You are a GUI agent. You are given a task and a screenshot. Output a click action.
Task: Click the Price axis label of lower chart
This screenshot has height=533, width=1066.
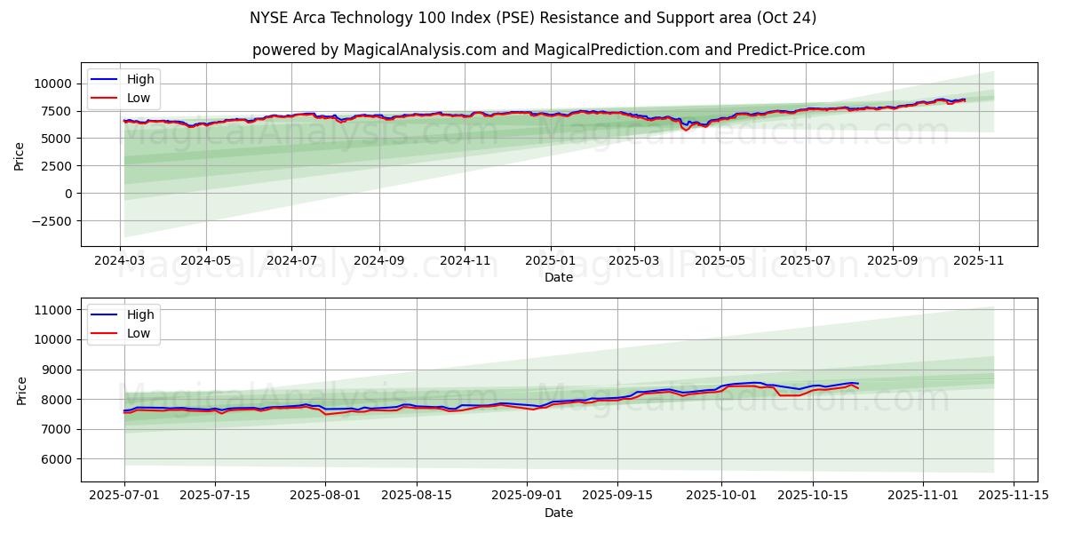pos(20,390)
